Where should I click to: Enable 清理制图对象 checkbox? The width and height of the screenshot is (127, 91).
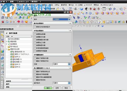[x=35, y=45]
